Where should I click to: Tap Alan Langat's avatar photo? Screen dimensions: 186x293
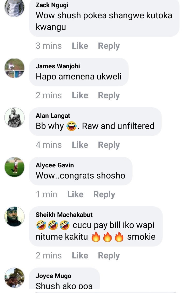pos(14,118)
